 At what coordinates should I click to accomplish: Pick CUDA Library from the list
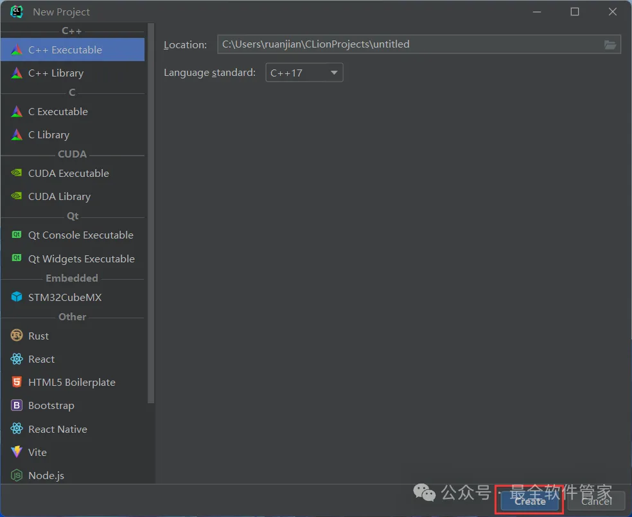(73, 196)
